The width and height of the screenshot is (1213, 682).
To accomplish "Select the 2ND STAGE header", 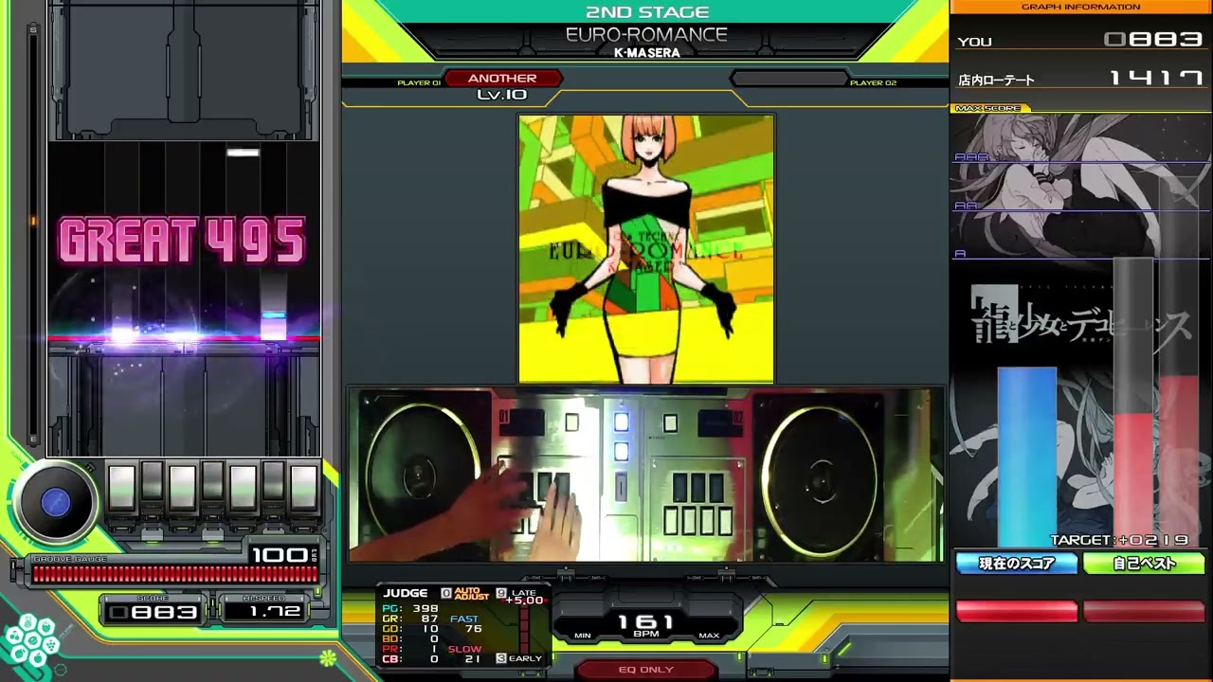I will click(647, 12).
